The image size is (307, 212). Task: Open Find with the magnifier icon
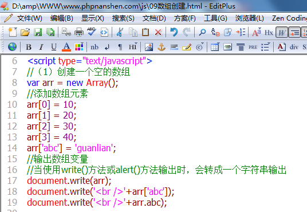(x=202, y=32)
